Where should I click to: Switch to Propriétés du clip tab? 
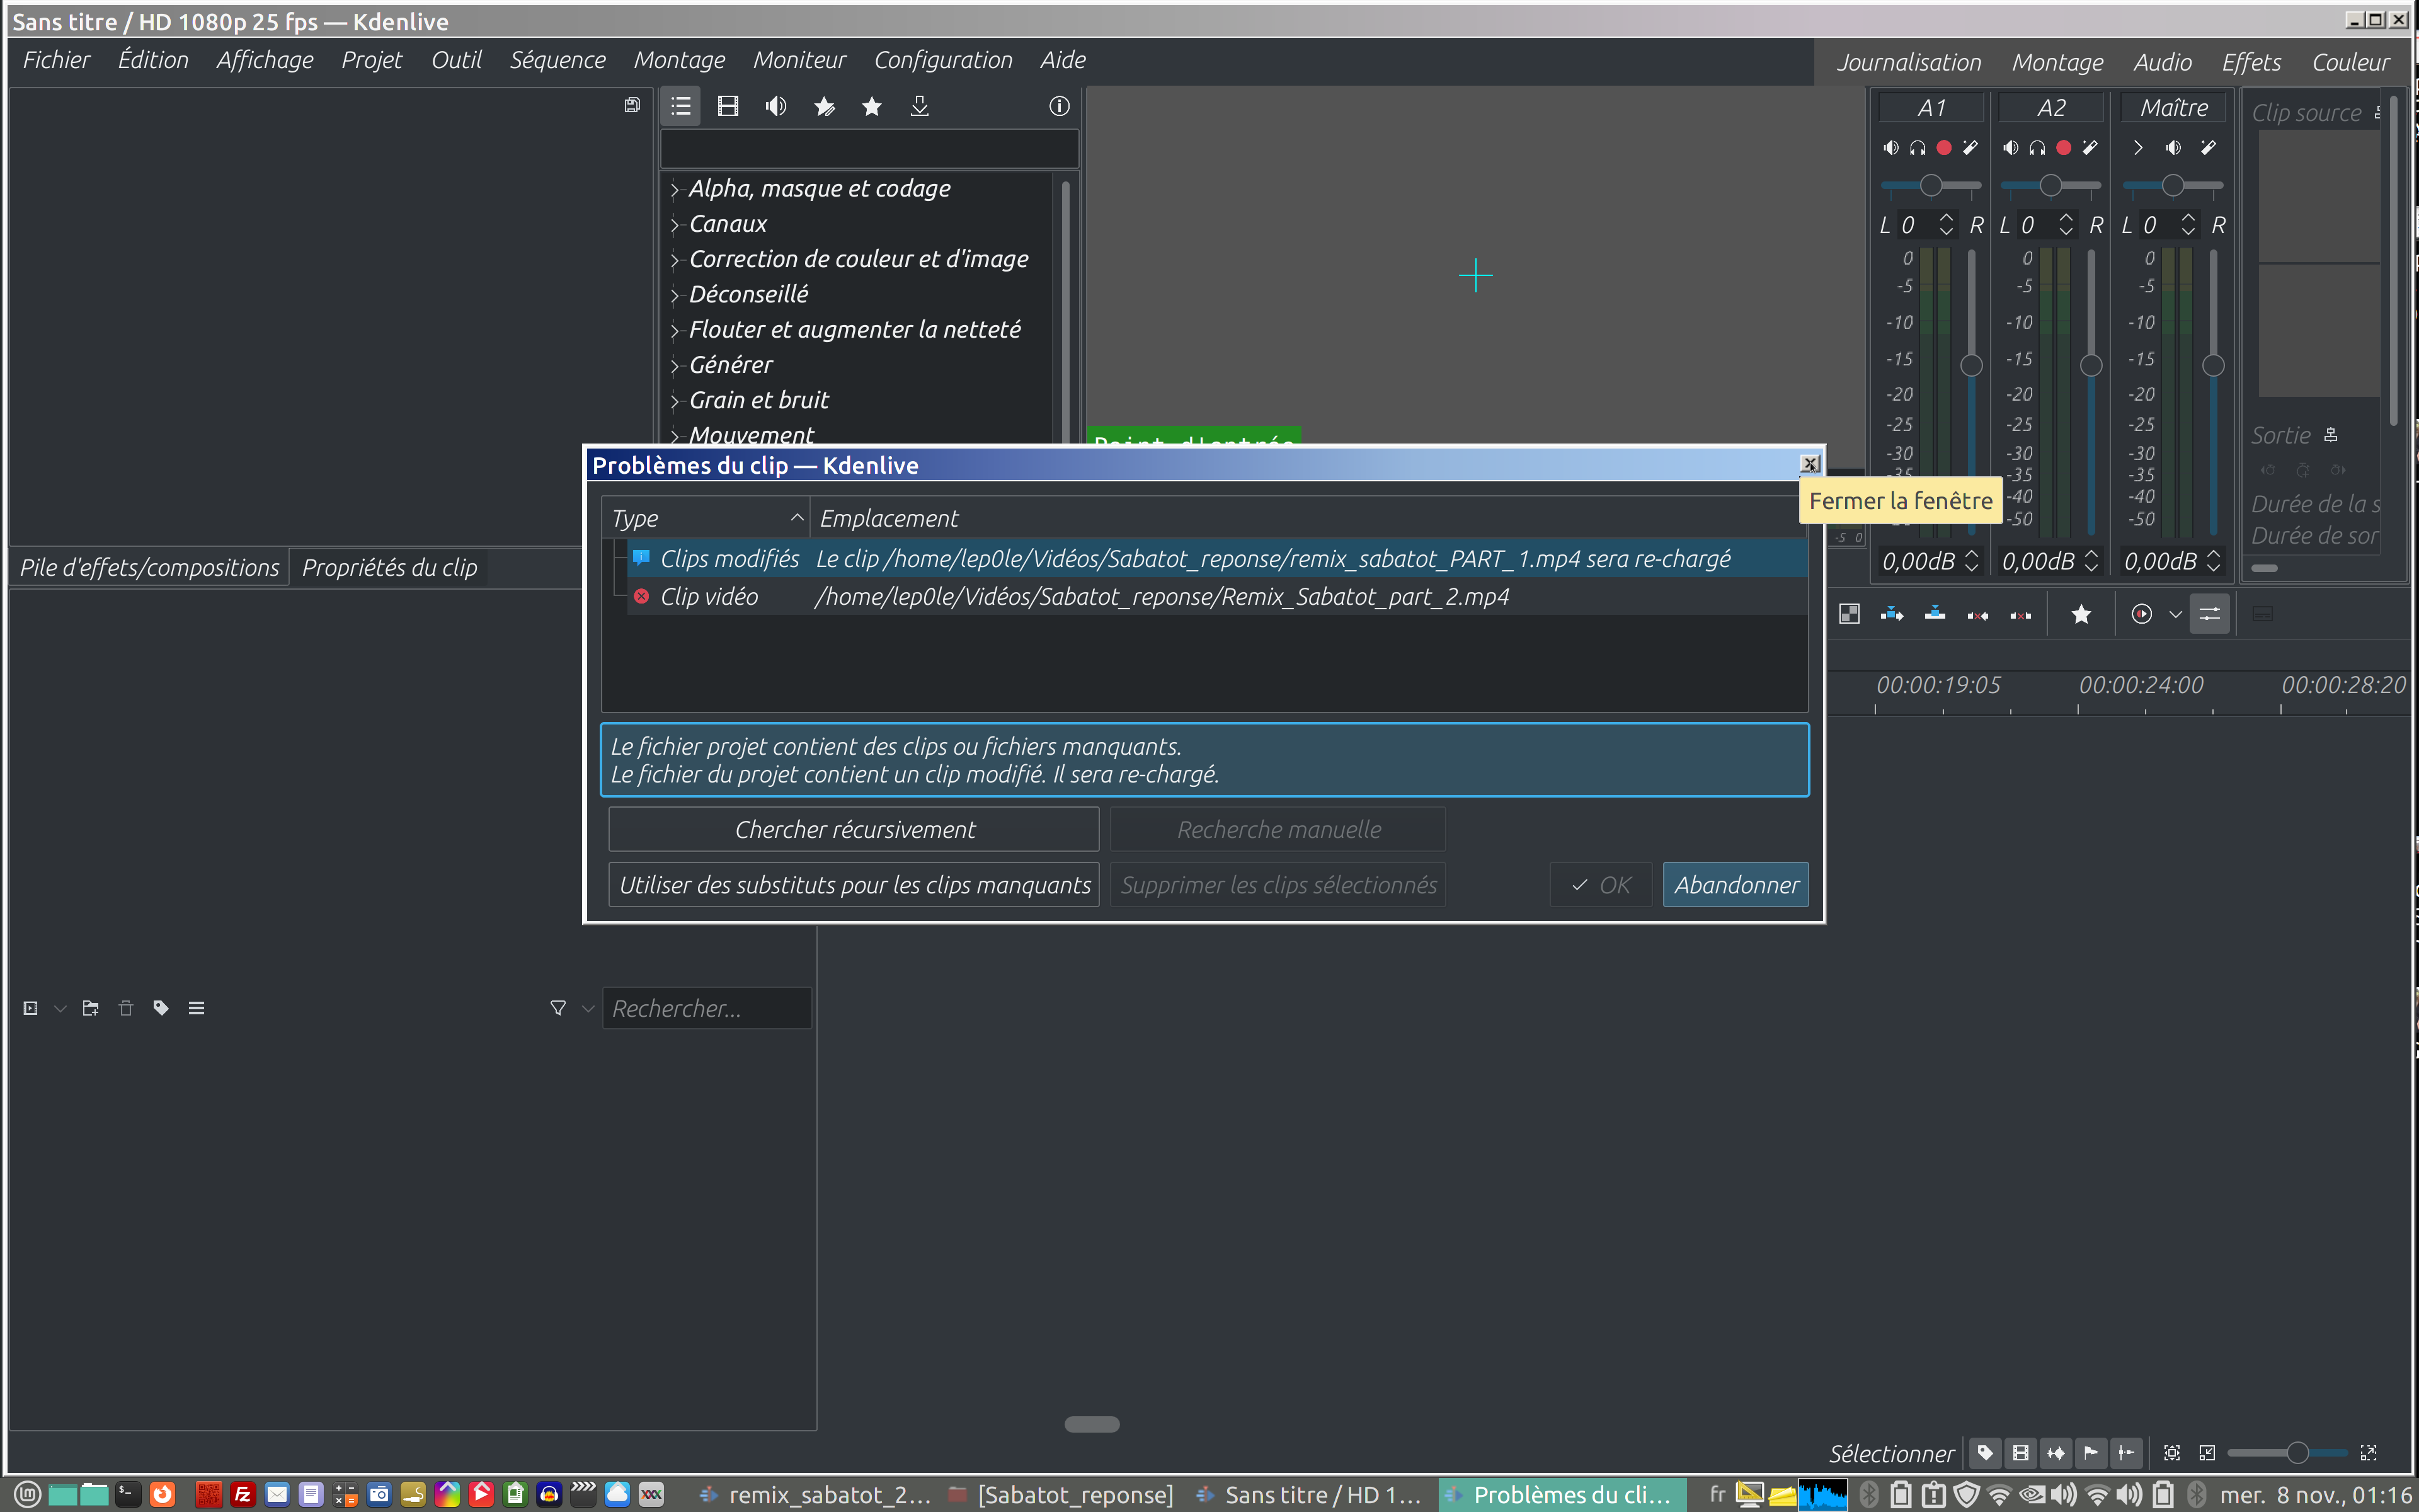point(389,567)
